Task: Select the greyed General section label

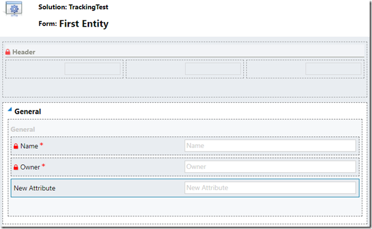Action: 23,129
